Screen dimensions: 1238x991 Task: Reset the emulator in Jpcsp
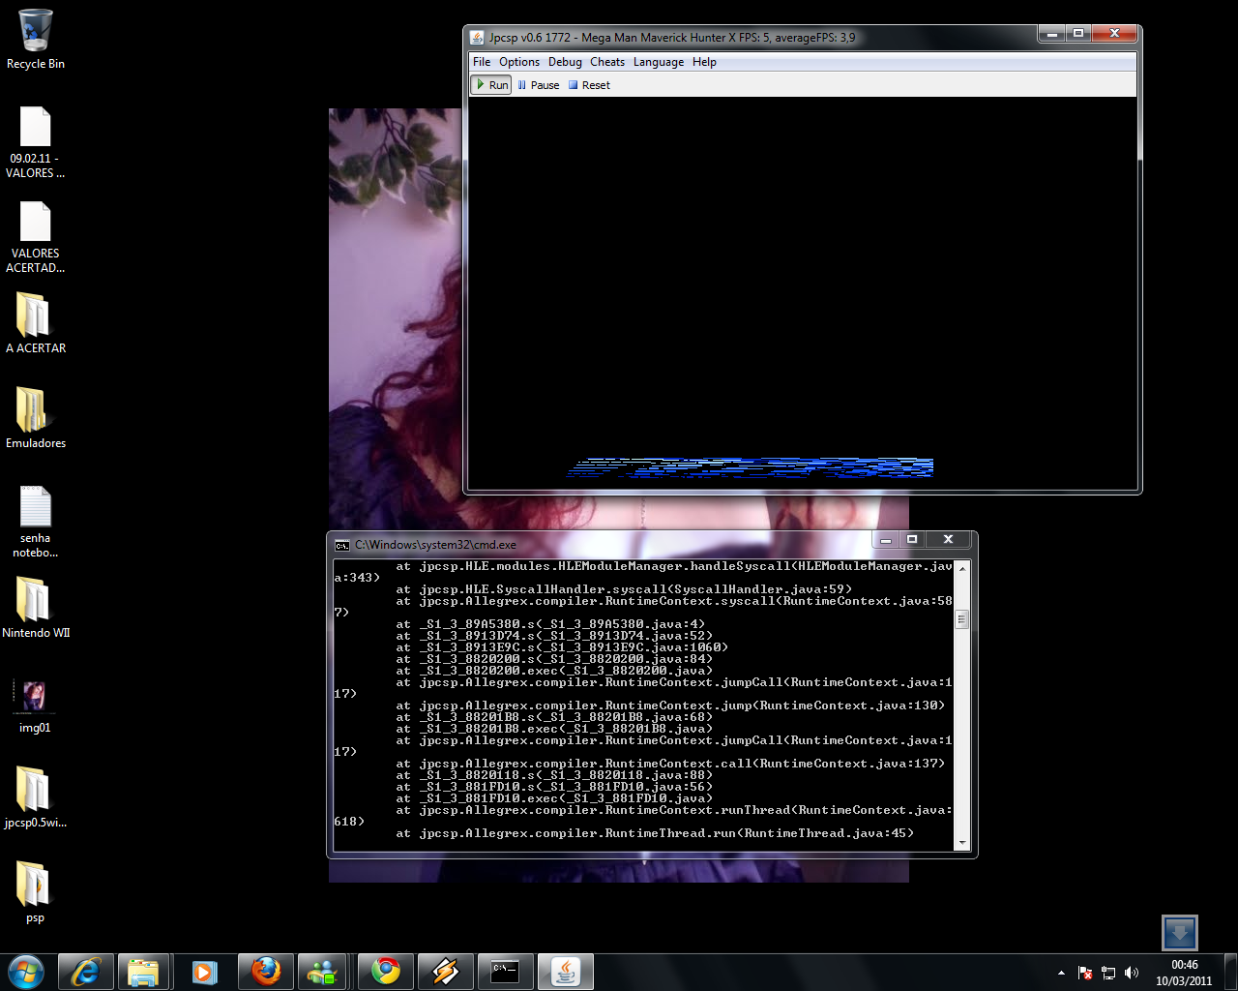pos(589,85)
